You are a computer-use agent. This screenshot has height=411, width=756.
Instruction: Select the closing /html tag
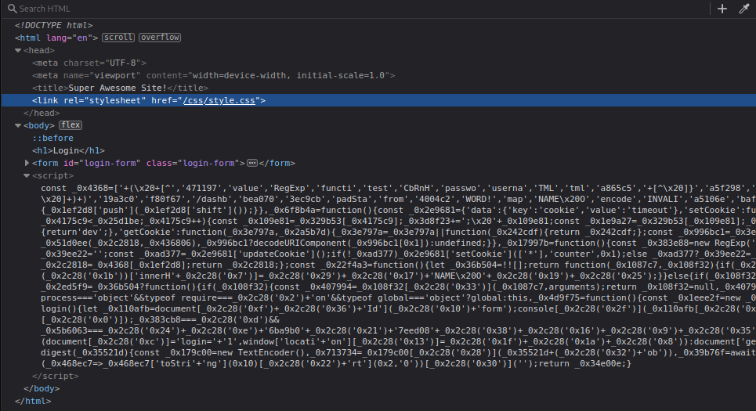pos(33,401)
